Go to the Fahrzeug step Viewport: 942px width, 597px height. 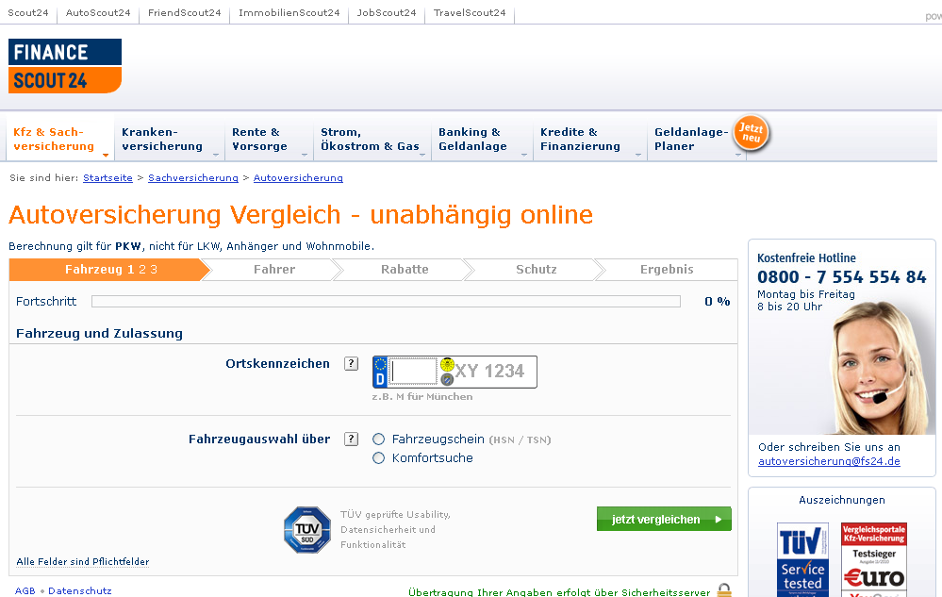pyautogui.click(x=108, y=270)
